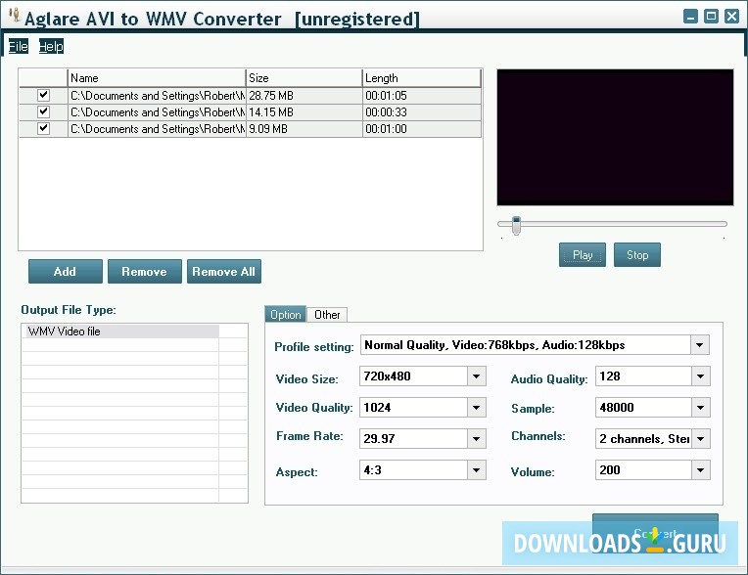Image resolution: width=748 pixels, height=575 pixels.
Task: Close the Aglare converter window
Action: 731,17
